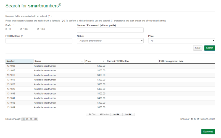
Task: Toggle the 1300 prefix checkbox
Action: 21,29
